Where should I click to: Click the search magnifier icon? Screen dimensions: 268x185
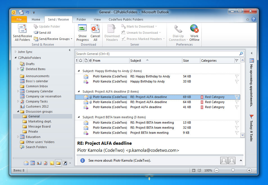241,54
